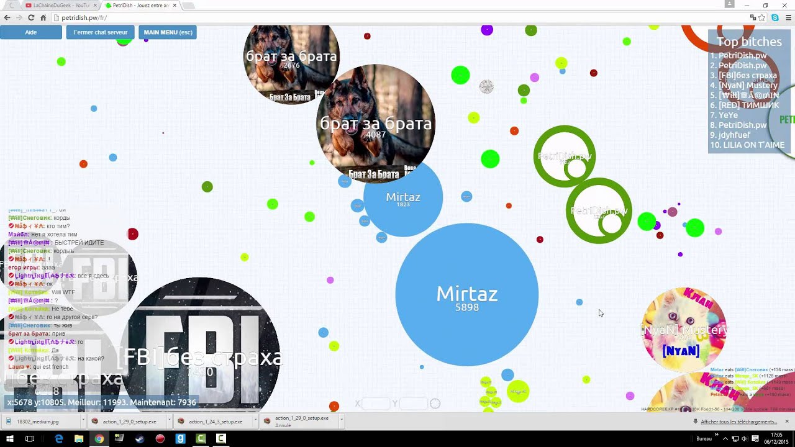This screenshot has height=447, width=795.
Task: Click the Top bitches leaderboard title
Action: (x=749, y=42)
